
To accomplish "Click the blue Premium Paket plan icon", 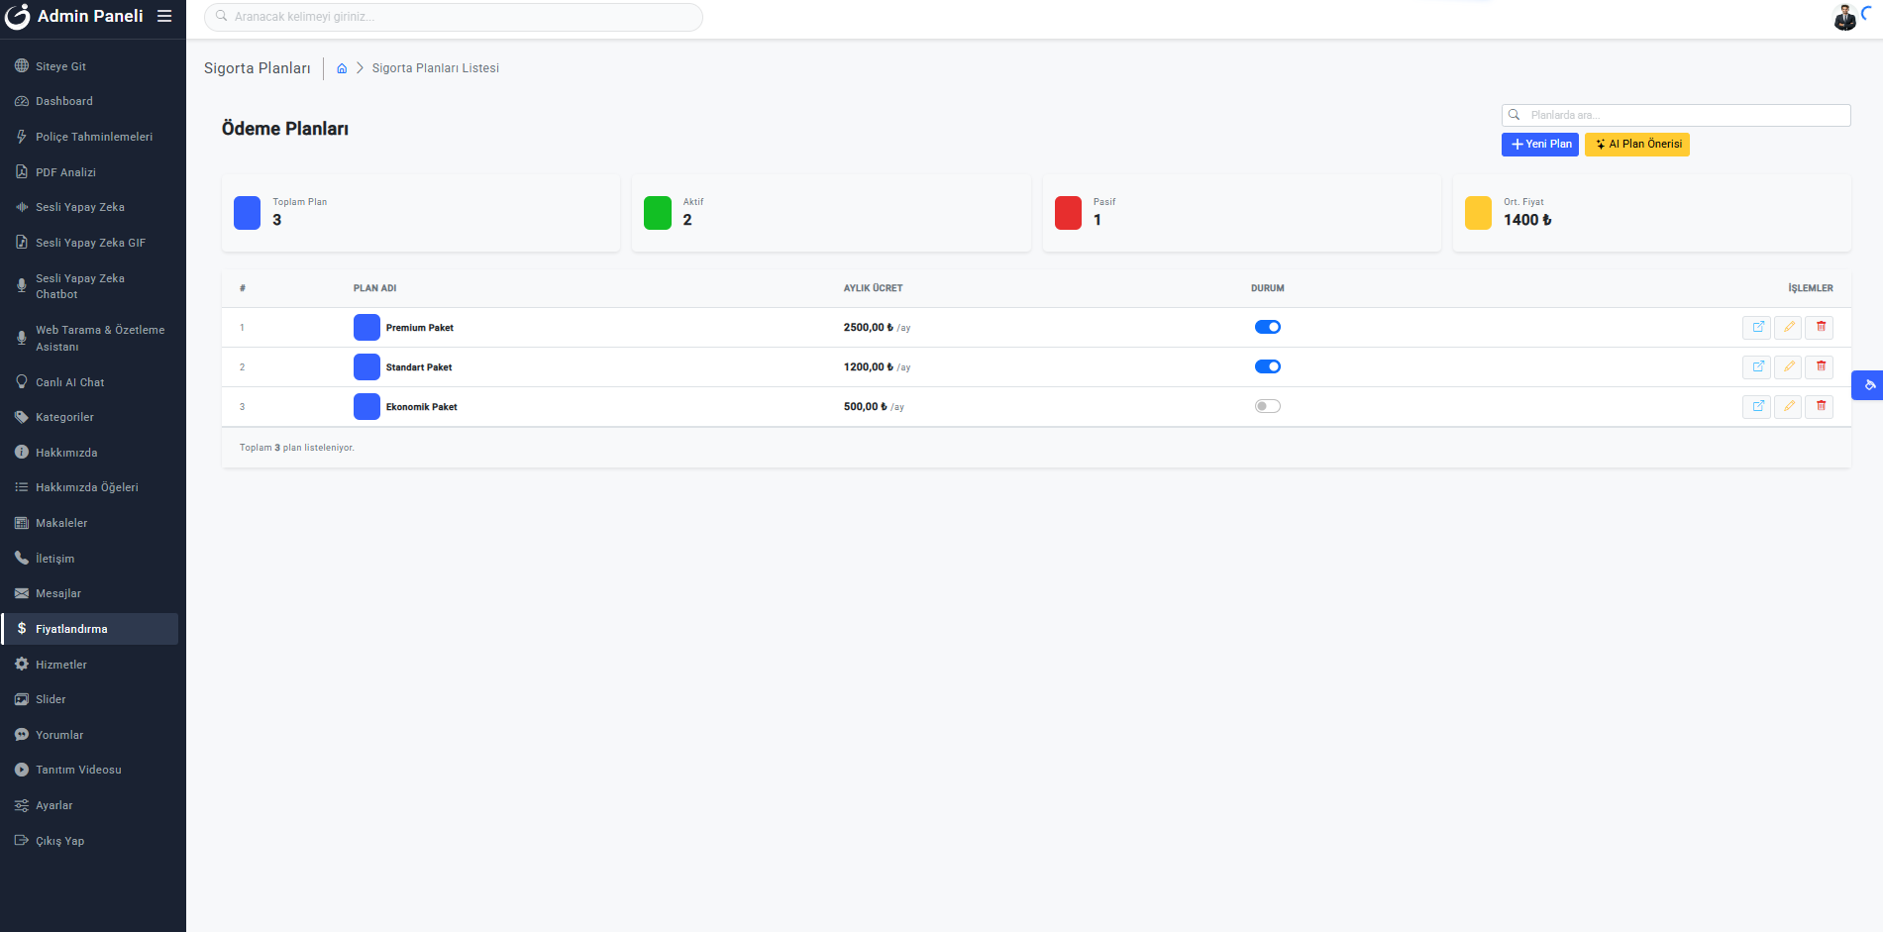I will 366,327.
